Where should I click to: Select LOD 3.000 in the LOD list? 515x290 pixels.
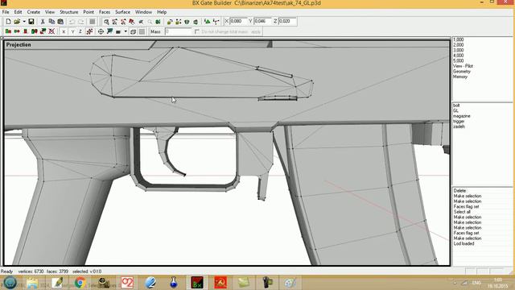[x=459, y=50]
